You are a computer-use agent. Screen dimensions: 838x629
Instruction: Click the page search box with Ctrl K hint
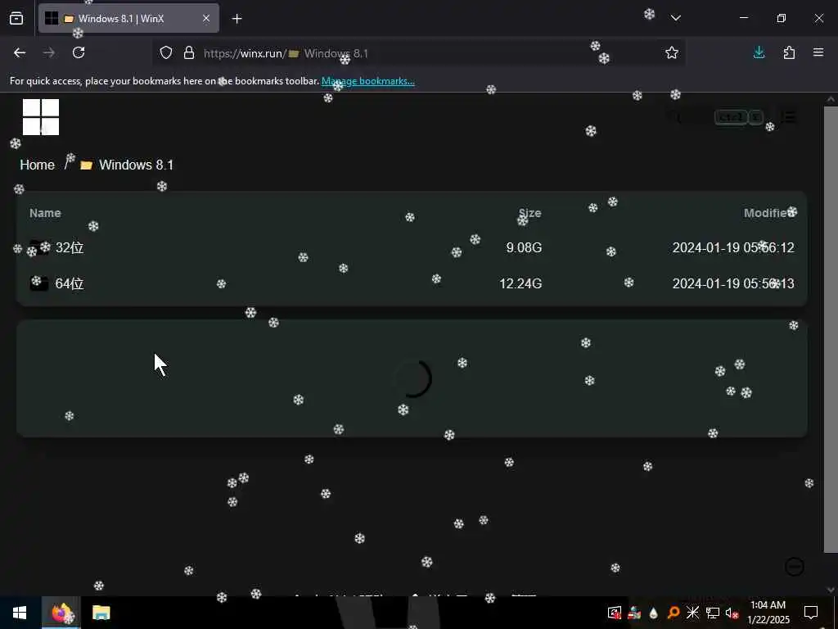716,116
